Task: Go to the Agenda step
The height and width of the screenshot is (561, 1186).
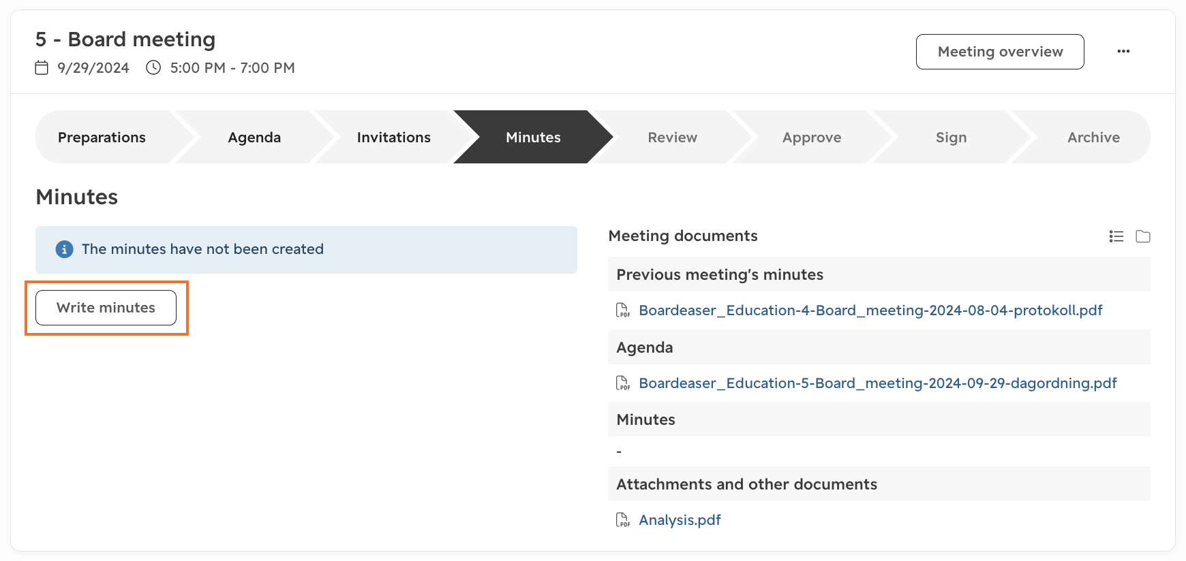Action: (x=254, y=137)
